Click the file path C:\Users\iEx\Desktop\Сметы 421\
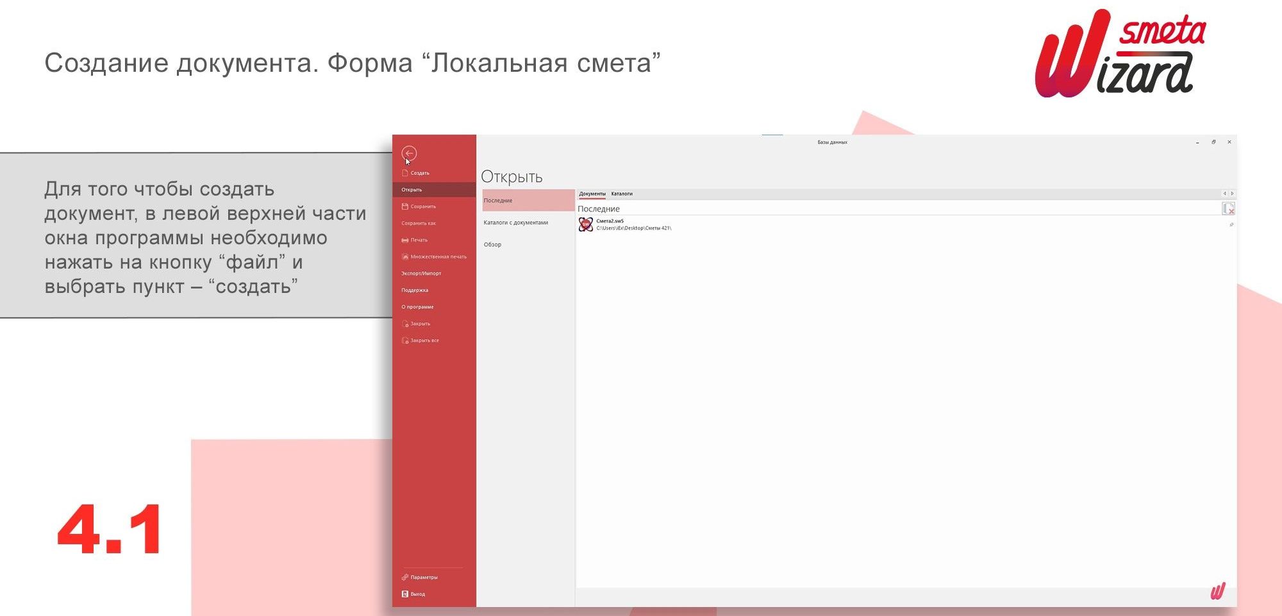The width and height of the screenshot is (1282, 616). [634, 228]
